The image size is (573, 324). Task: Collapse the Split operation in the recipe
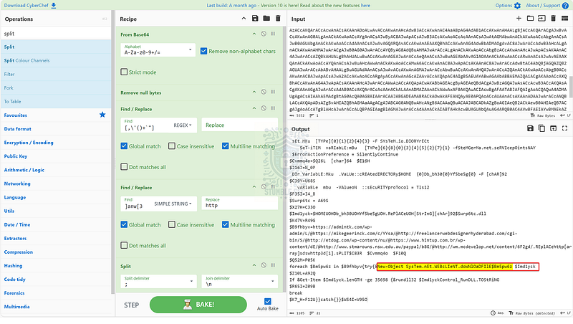pos(254,265)
